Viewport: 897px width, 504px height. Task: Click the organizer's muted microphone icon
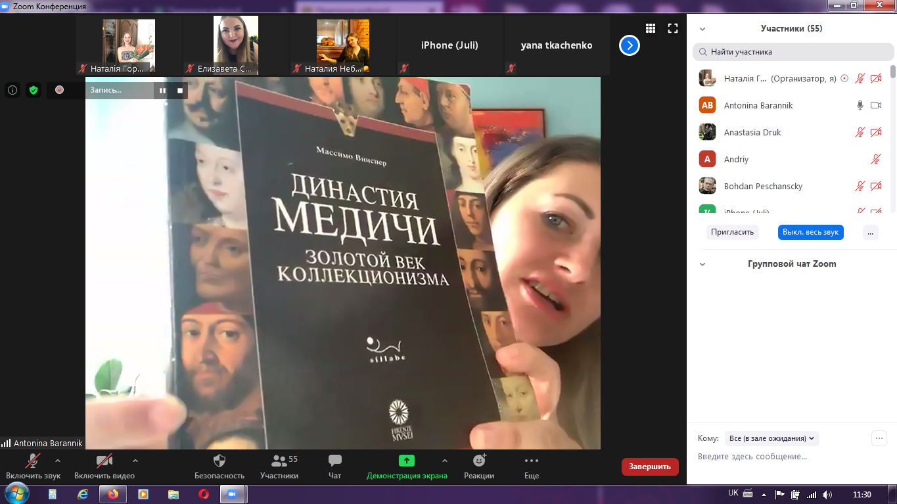point(860,78)
